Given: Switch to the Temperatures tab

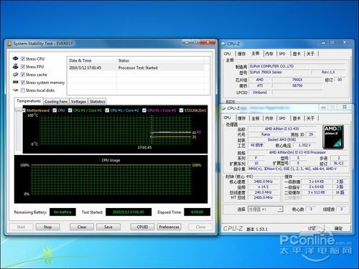Looking at the screenshot, I should pos(29,101).
